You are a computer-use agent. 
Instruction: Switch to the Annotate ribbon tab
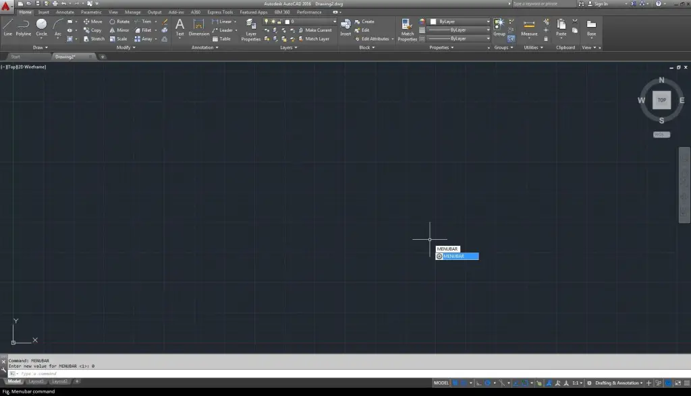click(65, 12)
